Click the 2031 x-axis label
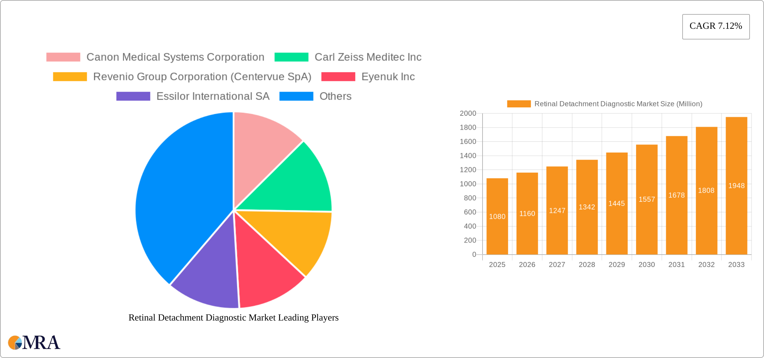This screenshot has height=358, width=764. (x=677, y=265)
